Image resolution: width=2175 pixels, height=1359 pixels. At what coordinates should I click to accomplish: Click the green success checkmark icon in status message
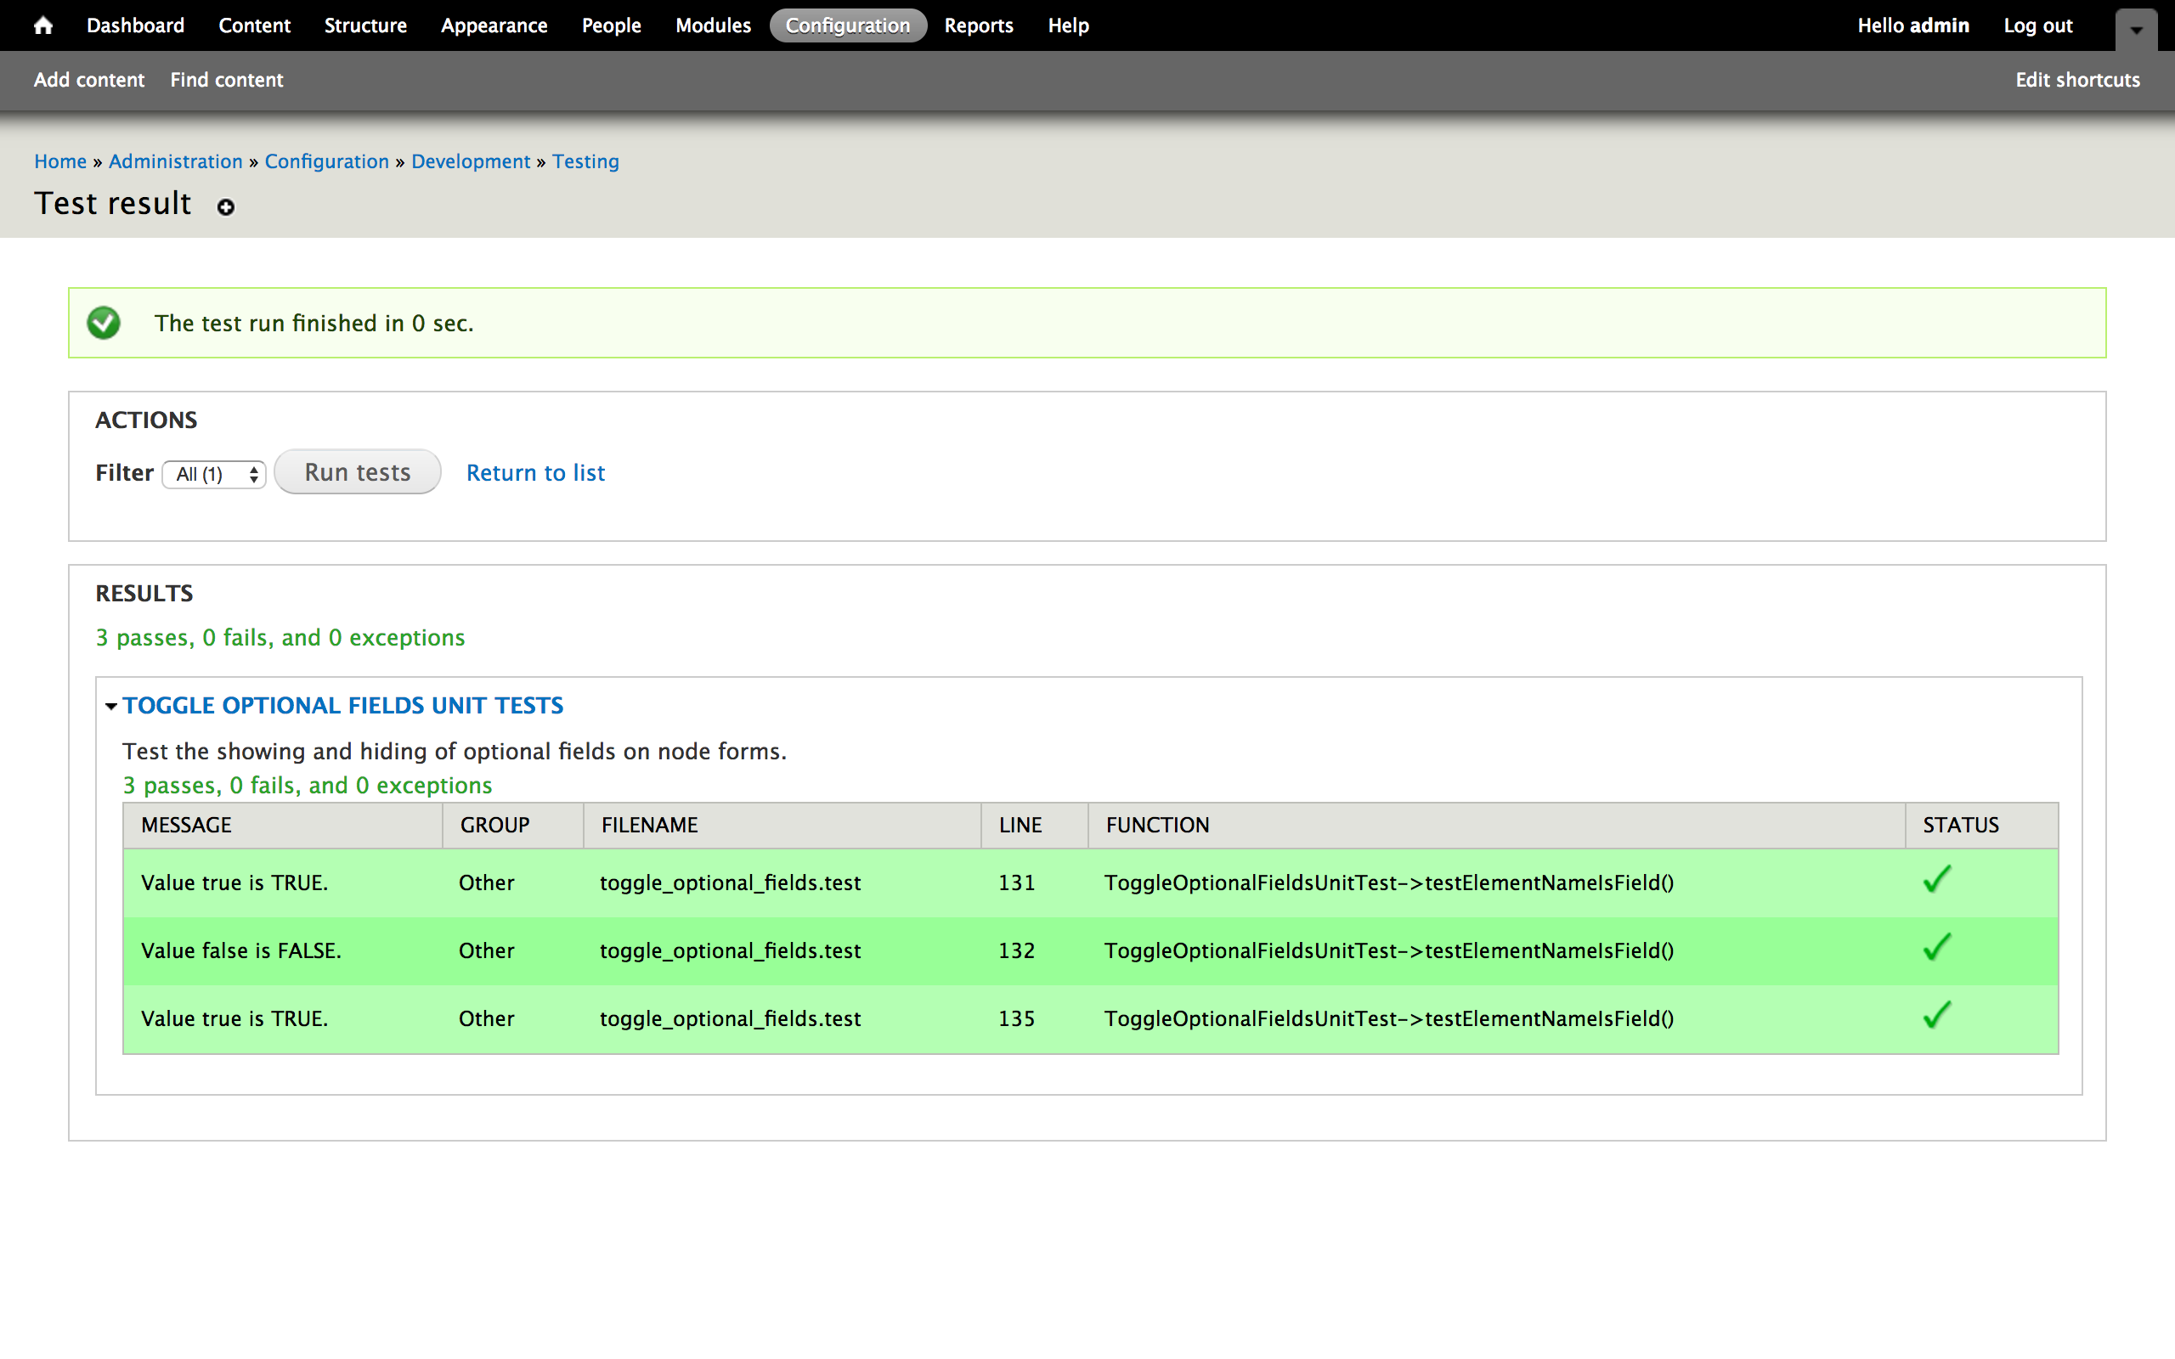pos(104,323)
